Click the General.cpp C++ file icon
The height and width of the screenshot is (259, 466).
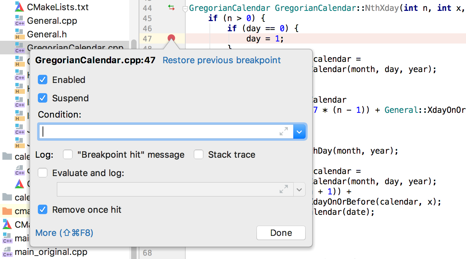(x=19, y=21)
